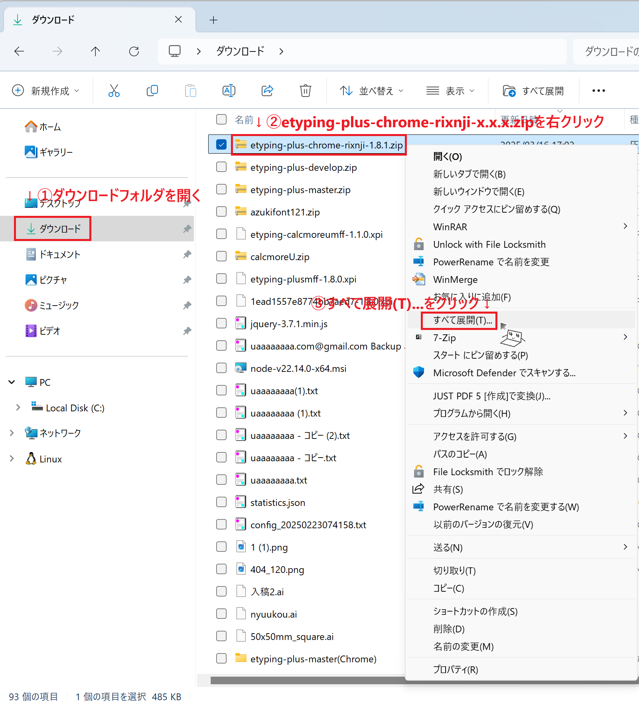Expand the ネットワーク tree node
This screenshot has width=639, height=703.
[12, 433]
